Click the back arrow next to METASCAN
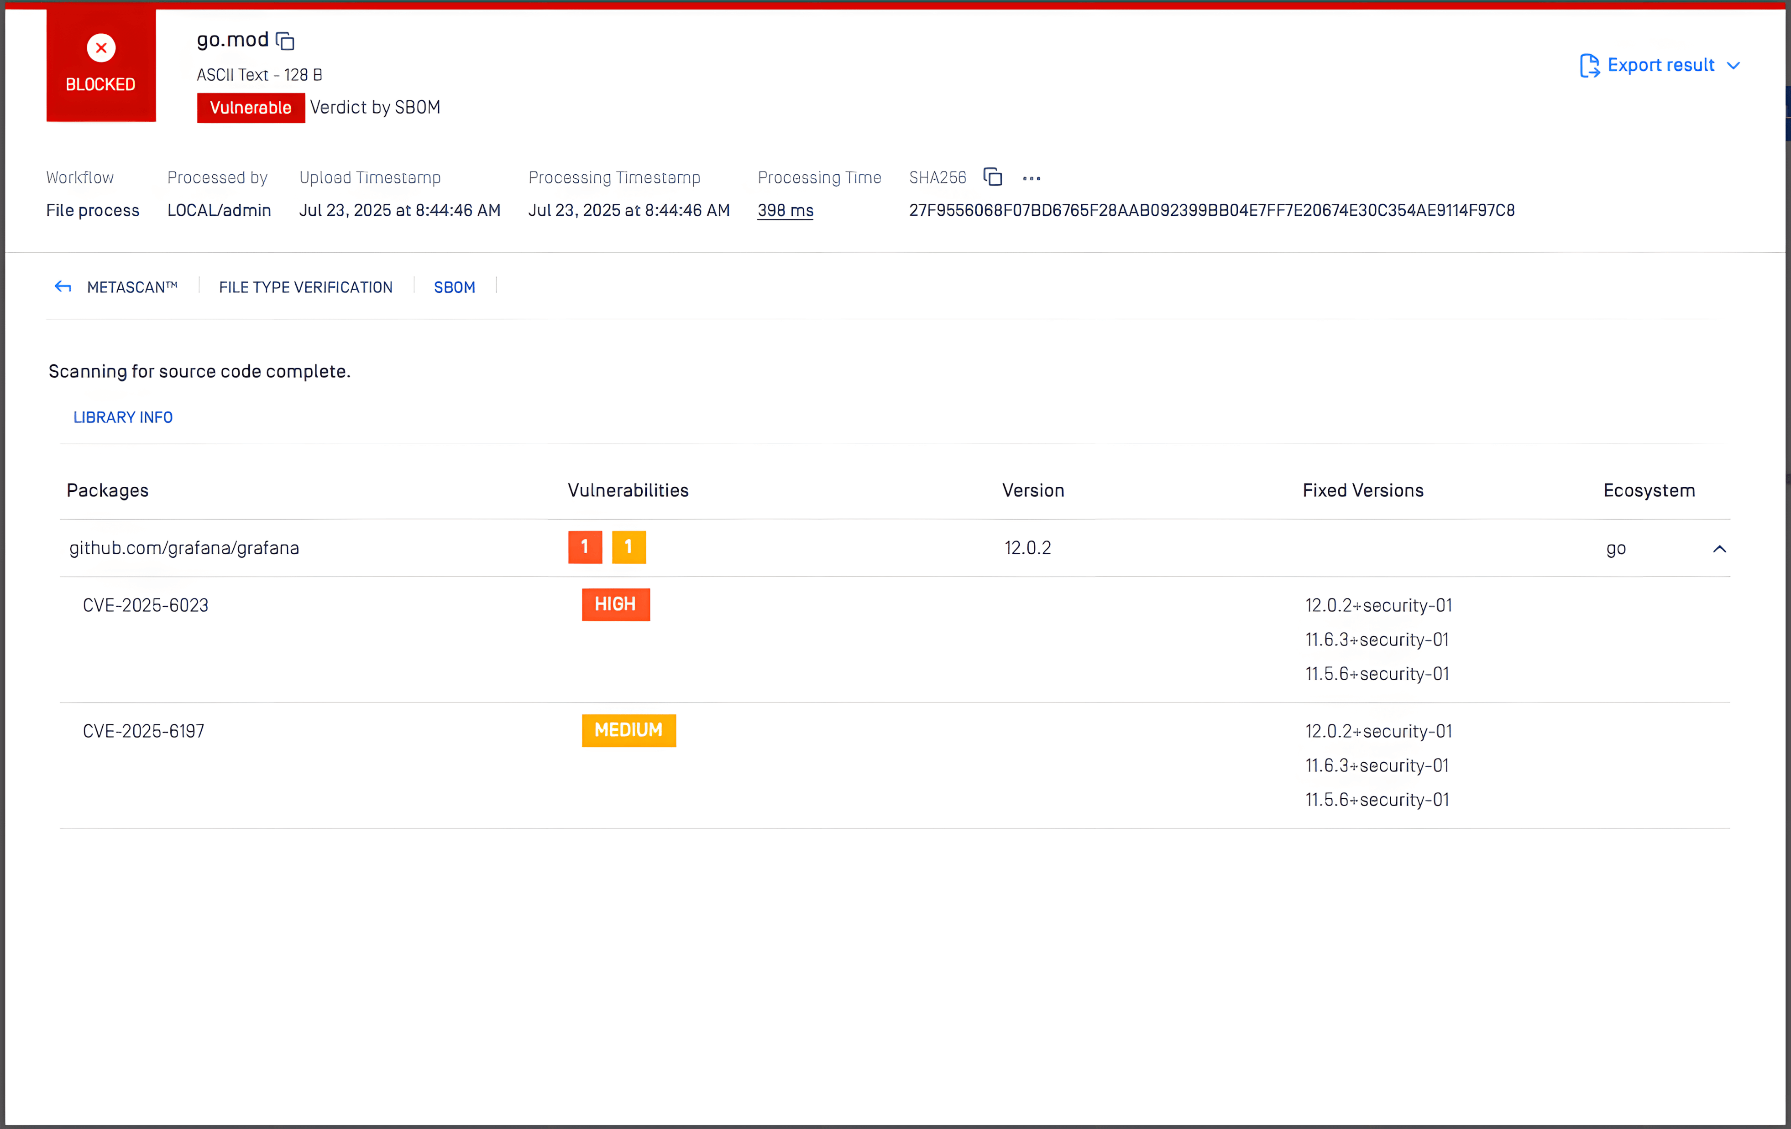 63,286
